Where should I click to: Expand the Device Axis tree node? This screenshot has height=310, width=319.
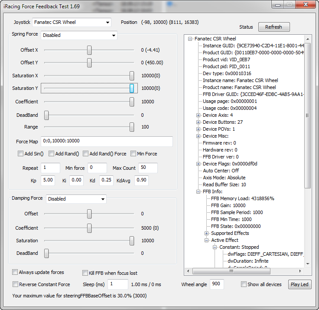(x=199, y=115)
